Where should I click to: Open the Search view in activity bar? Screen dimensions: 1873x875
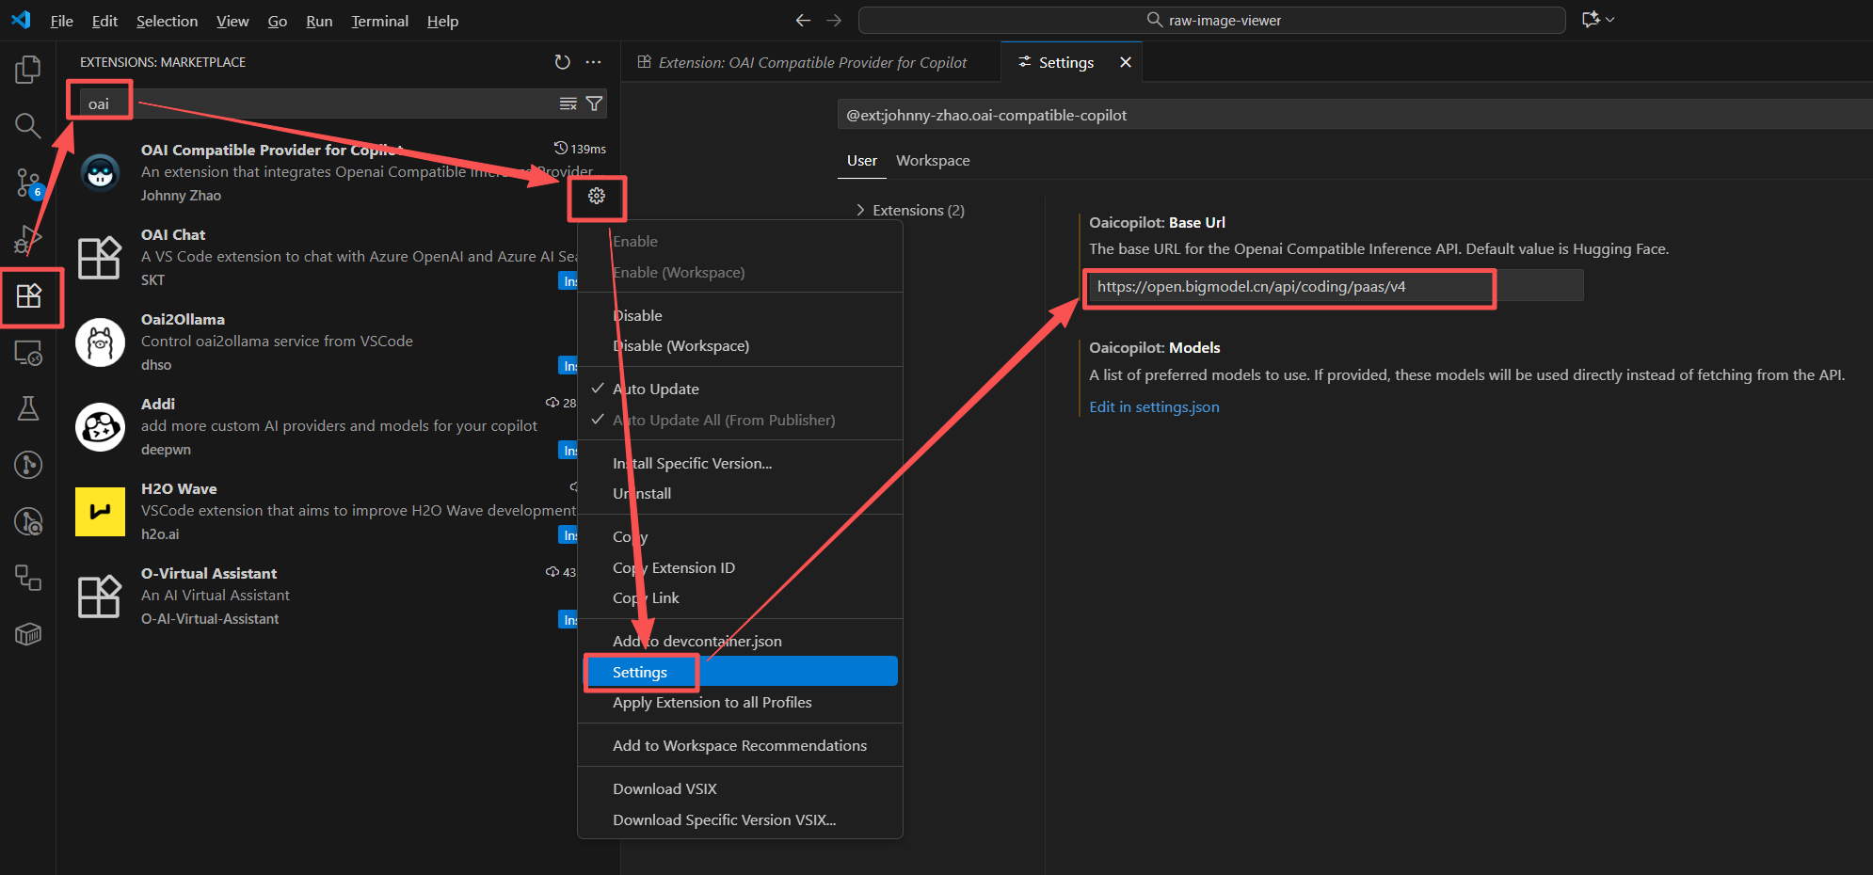28,125
